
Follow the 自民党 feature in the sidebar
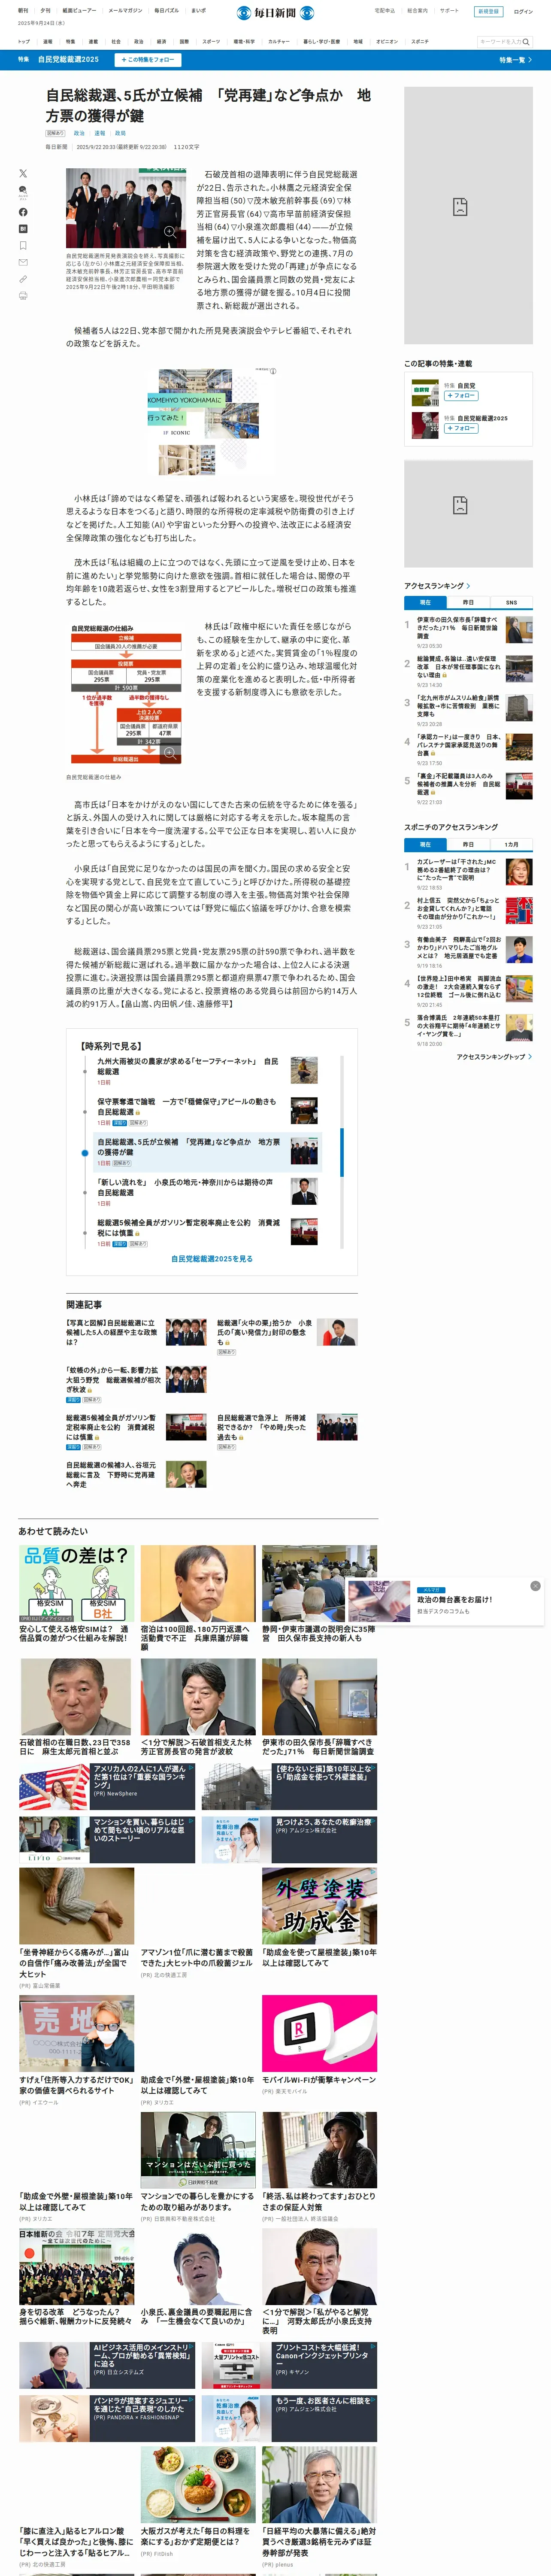point(461,396)
